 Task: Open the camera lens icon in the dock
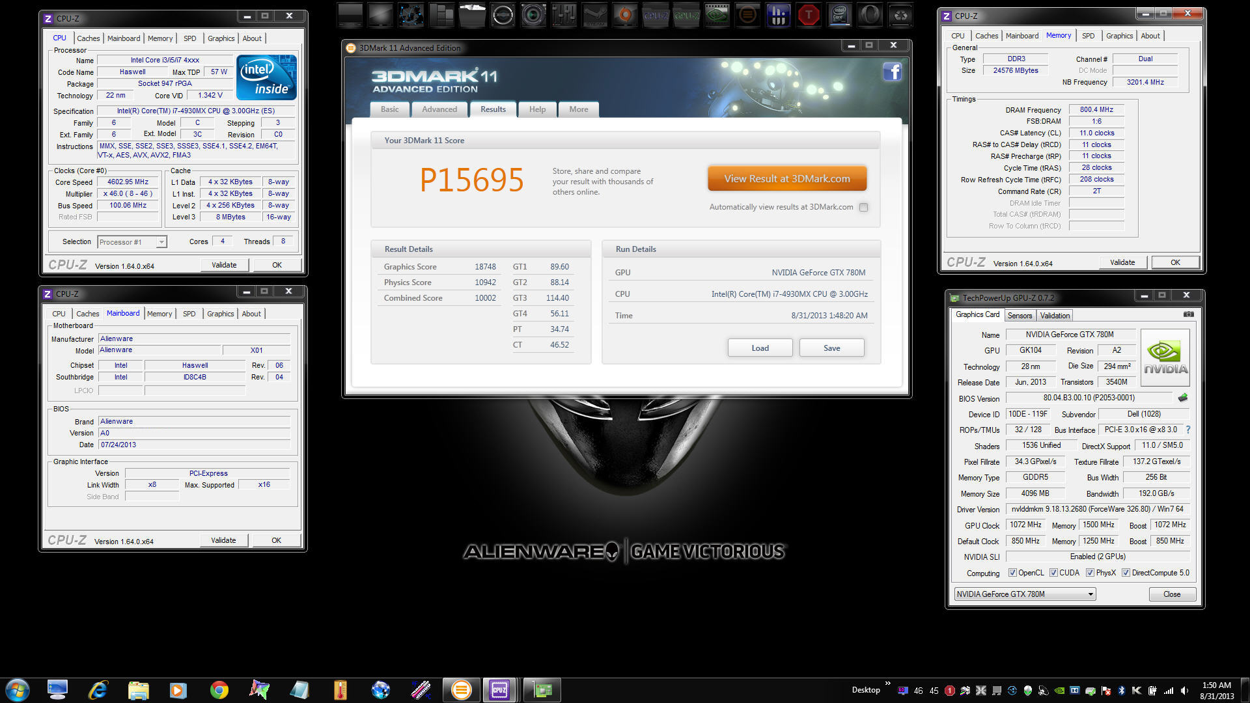tap(534, 15)
